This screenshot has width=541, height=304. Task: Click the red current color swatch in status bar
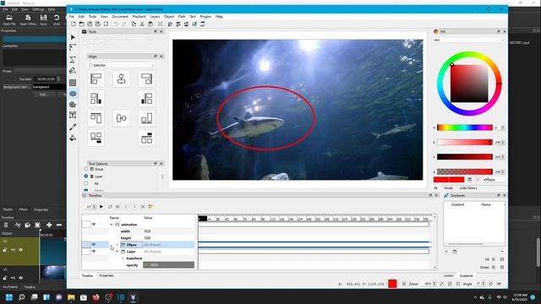[392, 284]
